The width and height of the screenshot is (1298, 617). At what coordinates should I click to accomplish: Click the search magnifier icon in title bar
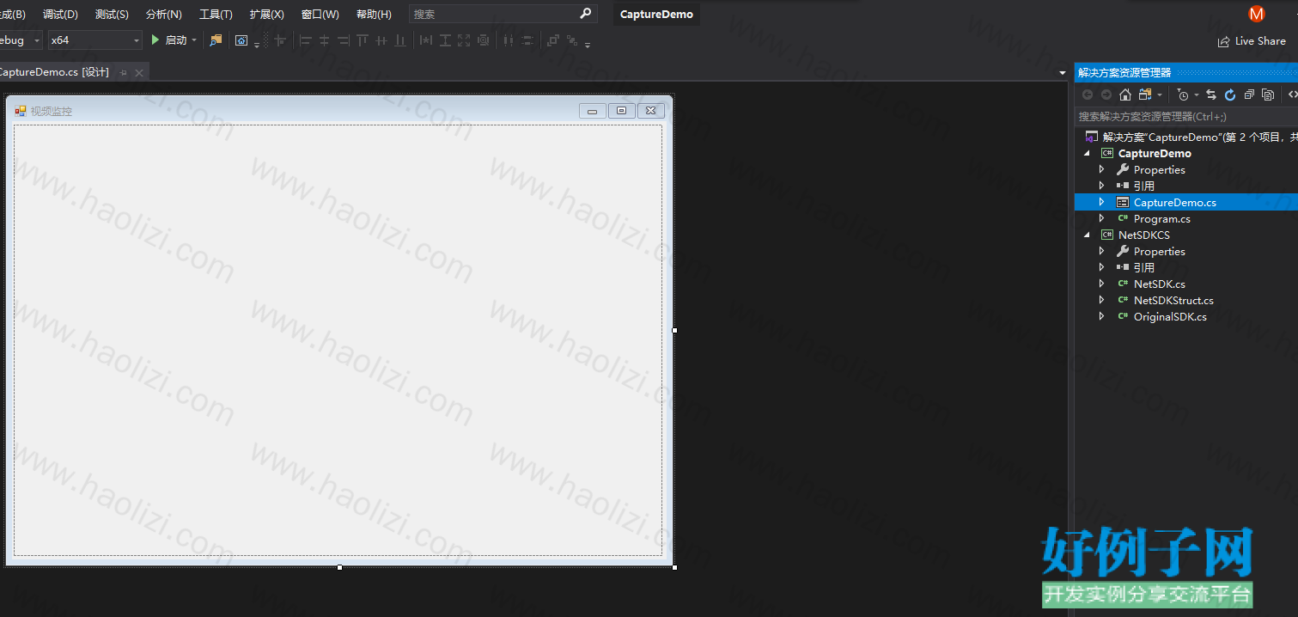586,13
